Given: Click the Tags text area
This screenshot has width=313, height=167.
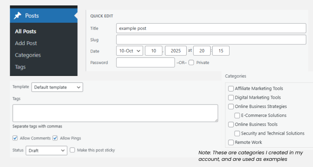Looking at the screenshot, I should click(115, 113).
